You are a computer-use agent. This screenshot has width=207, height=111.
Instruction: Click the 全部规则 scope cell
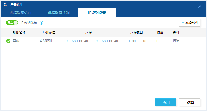(x=46, y=41)
